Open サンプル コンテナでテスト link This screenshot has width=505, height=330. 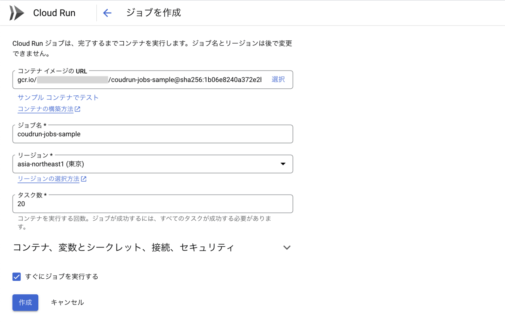click(x=58, y=98)
